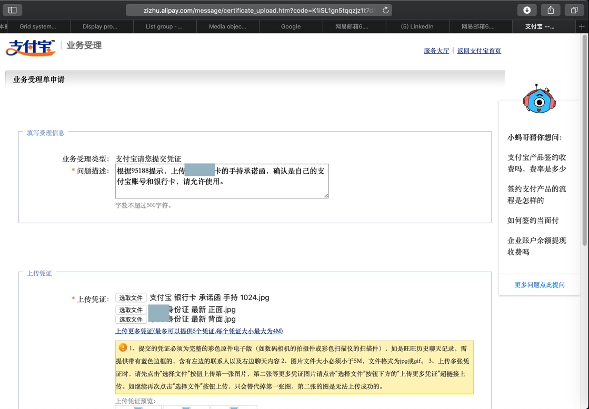Click 选取文件 button for 正面.jpg
This screenshot has width=589, height=409.
click(x=131, y=310)
